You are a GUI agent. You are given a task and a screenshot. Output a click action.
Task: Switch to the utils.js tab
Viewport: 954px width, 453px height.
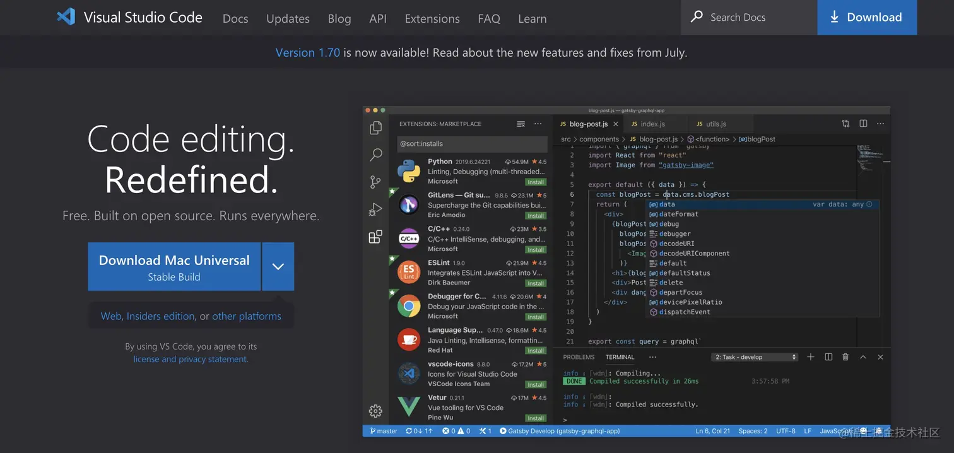tap(721, 124)
